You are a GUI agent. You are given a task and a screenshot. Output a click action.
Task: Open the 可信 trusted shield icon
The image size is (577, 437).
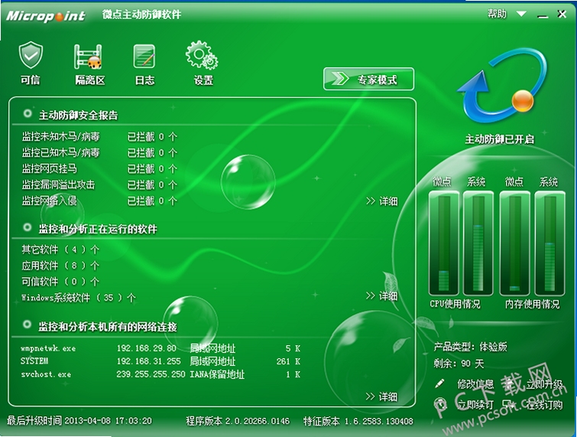[31, 55]
